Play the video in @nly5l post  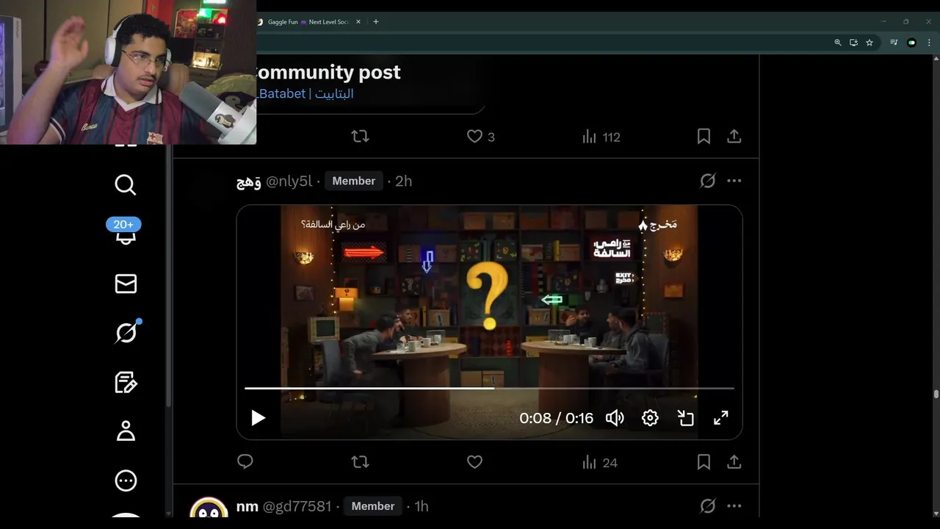[258, 418]
